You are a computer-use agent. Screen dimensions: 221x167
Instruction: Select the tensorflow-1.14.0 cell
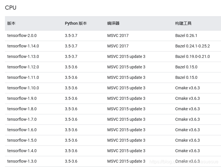(23, 46)
